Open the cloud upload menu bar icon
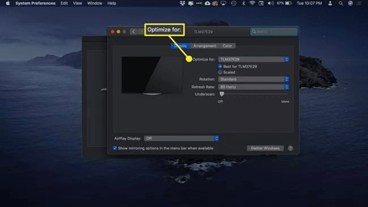Viewport: 368px width, 207px height. point(208,3)
